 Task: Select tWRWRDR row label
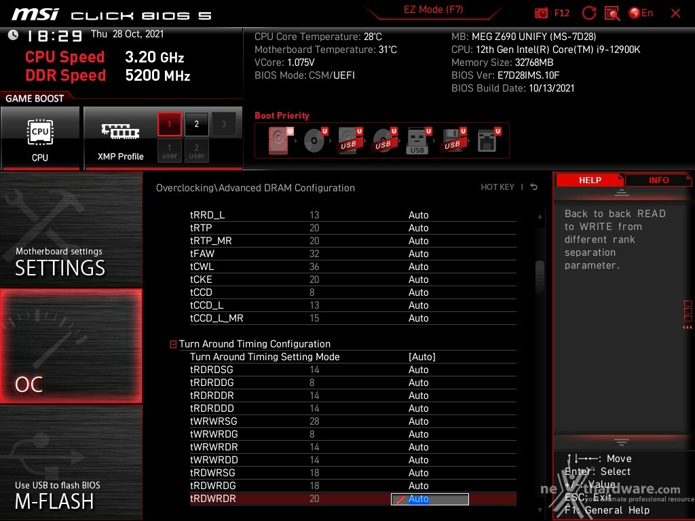(x=214, y=447)
